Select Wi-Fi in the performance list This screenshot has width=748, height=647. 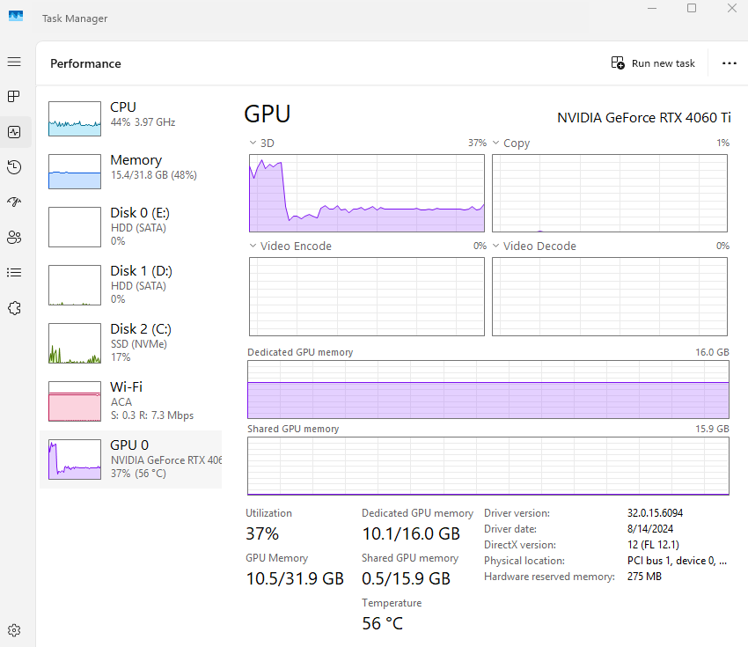pyautogui.click(x=131, y=401)
